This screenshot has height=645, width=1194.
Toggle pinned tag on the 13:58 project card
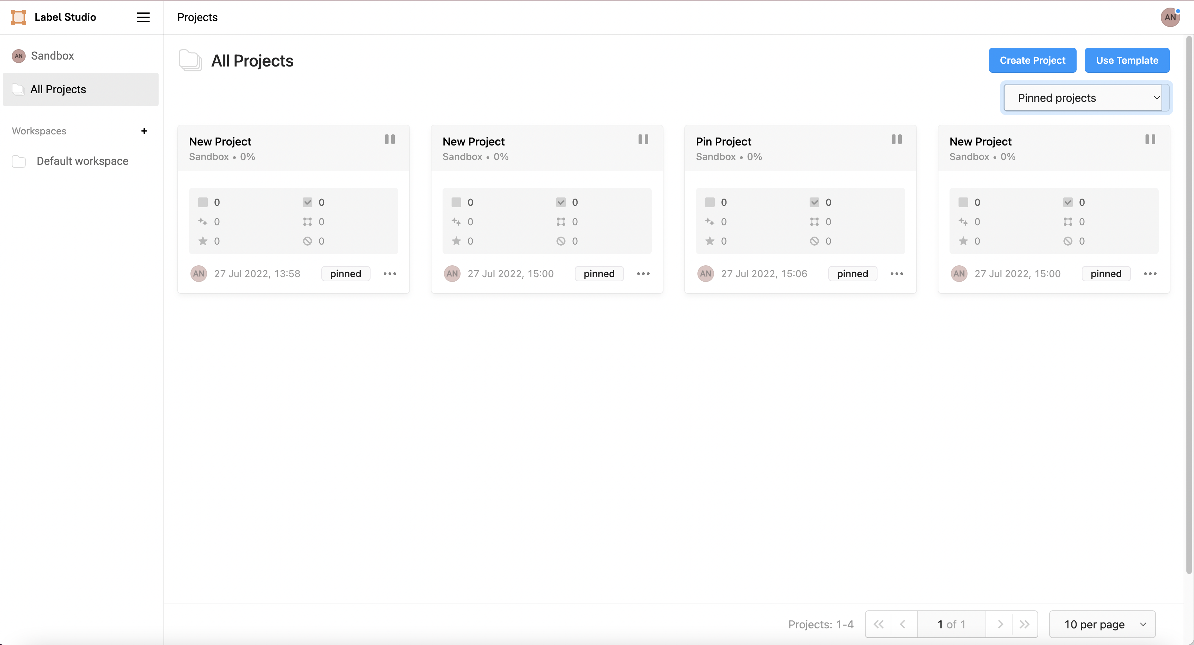coord(345,274)
